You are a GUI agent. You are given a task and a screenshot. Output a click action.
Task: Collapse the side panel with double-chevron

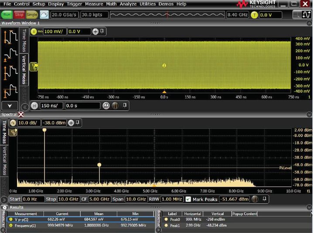pos(24,106)
